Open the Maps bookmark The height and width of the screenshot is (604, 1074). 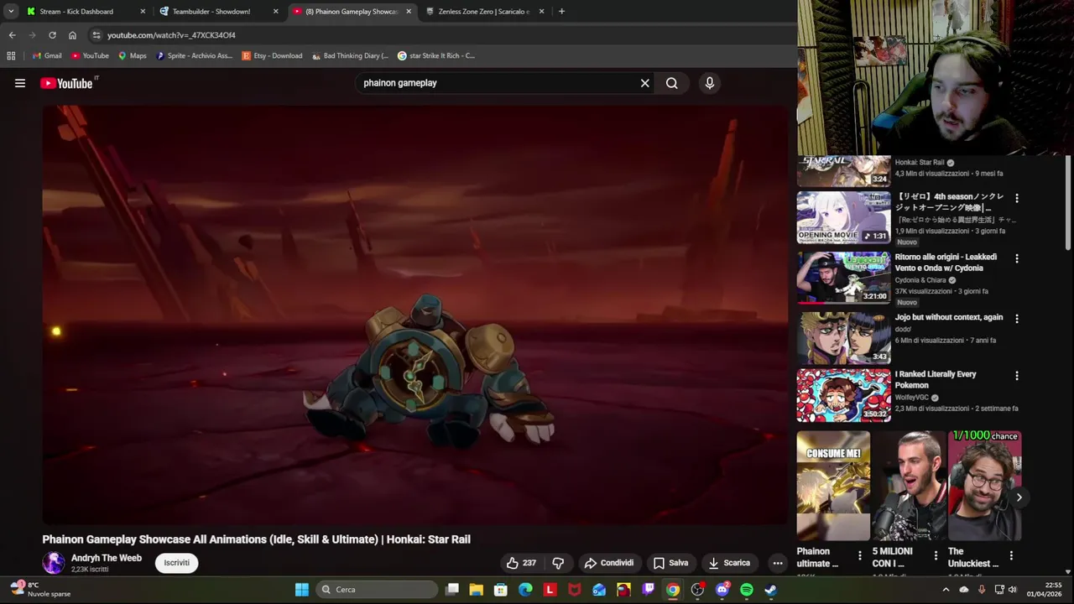click(x=132, y=55)
